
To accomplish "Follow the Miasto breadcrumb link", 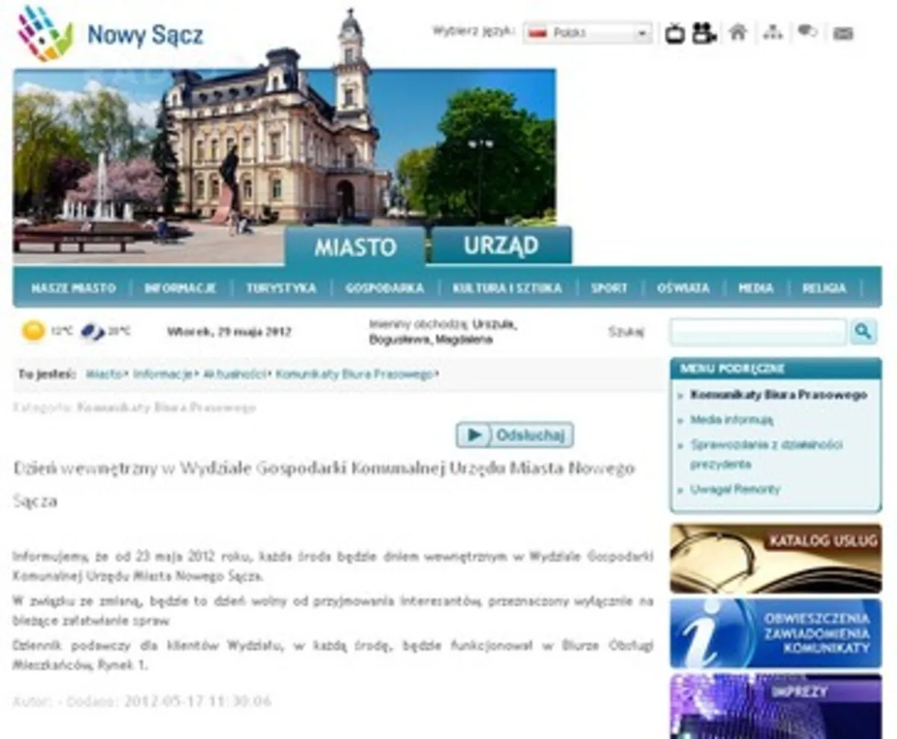I will coord(103,374).
